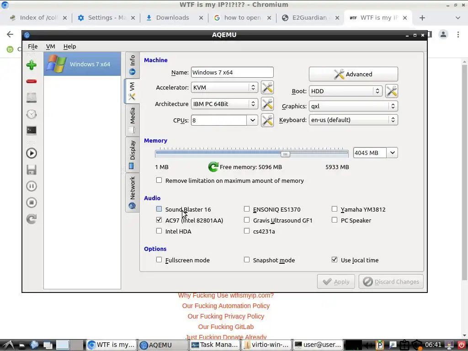Click the memory slider handle
Viewport: 468px width, 351px height.
(x=285, y=154)
